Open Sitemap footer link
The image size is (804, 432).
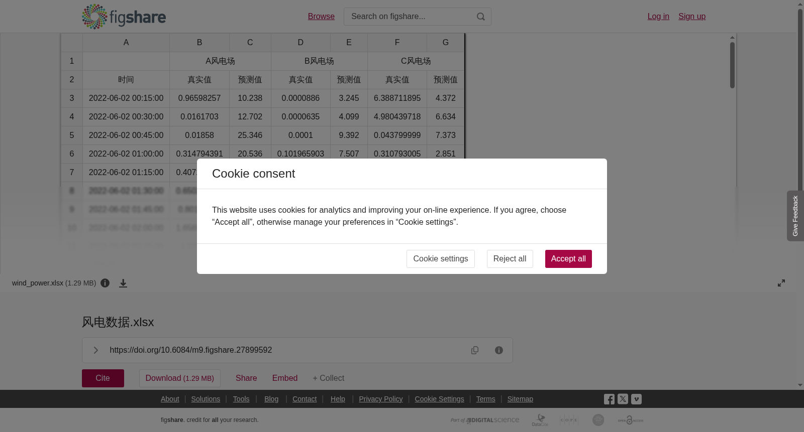coord(520,399)
